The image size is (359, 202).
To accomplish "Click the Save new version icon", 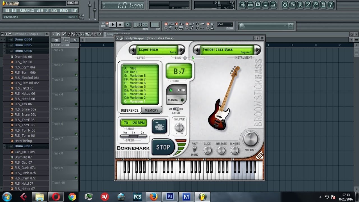I will tap(293, 4).
